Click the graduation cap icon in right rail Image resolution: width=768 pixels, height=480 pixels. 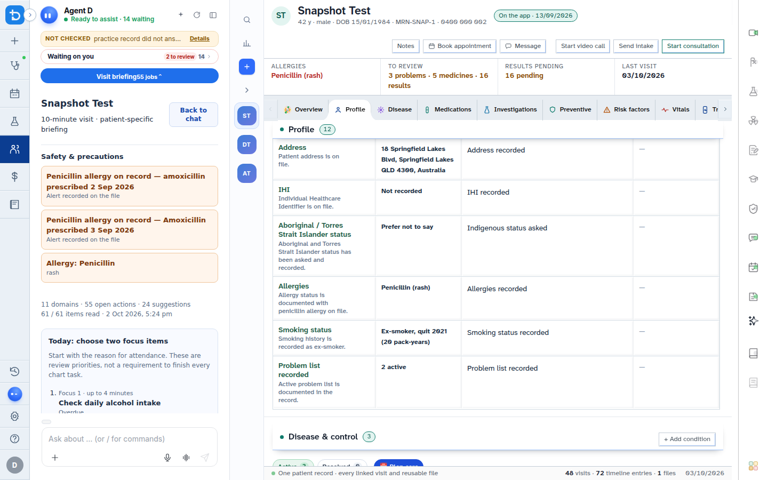click(753, 179)
